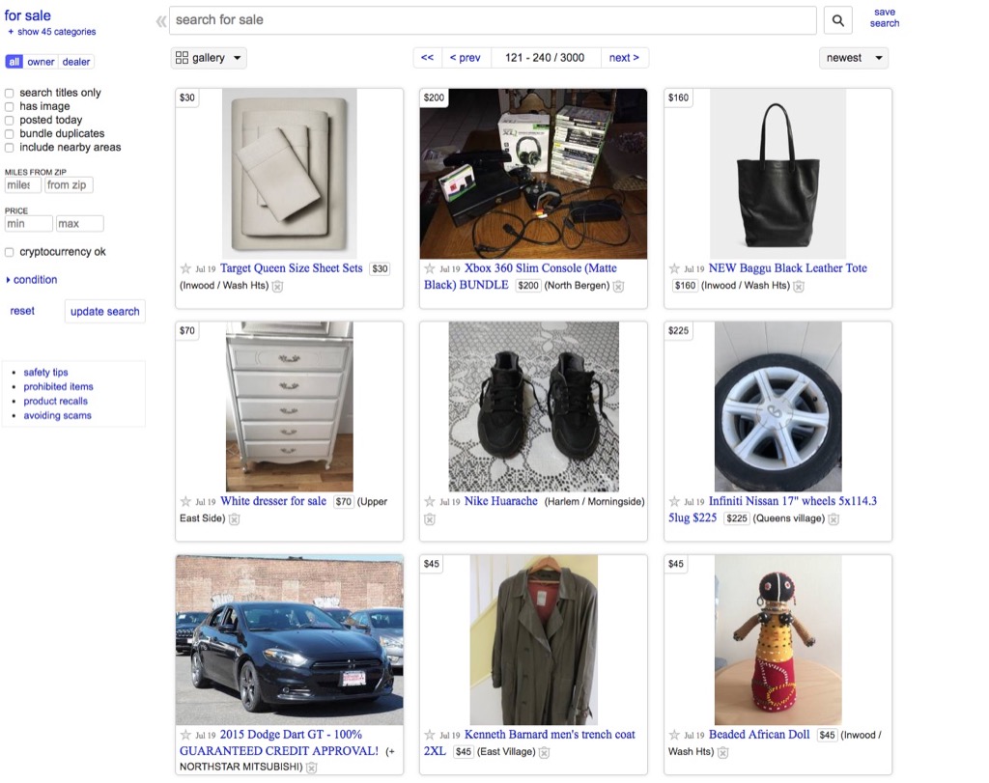The width and height of the screenshot is (989, 783).
Task: Click the gallery grid view icon
Action: pos(183,57)
